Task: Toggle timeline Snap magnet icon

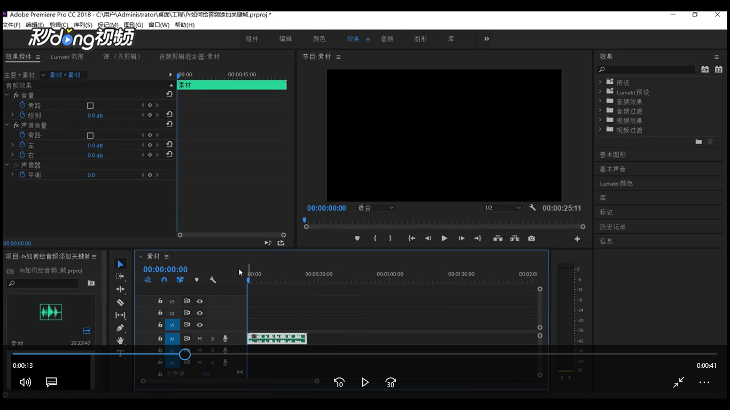Action: (x=164, y=280)
